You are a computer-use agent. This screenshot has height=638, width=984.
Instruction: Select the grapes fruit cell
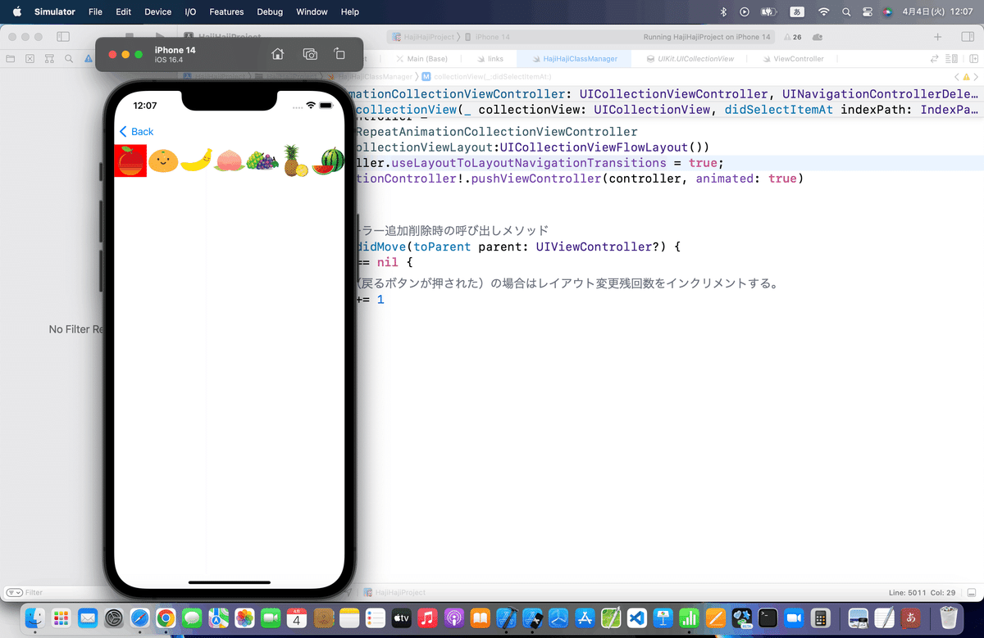click(x=262, y=161)
